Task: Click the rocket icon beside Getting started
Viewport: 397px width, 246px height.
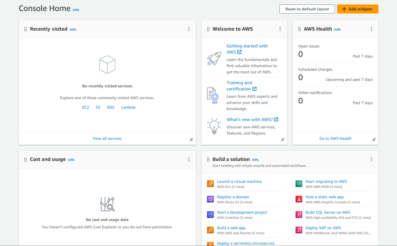Action: 214,58
